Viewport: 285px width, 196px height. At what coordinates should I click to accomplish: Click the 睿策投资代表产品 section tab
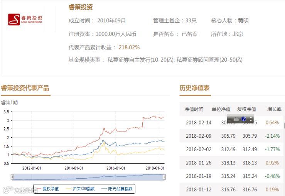(x=25, y=88)
